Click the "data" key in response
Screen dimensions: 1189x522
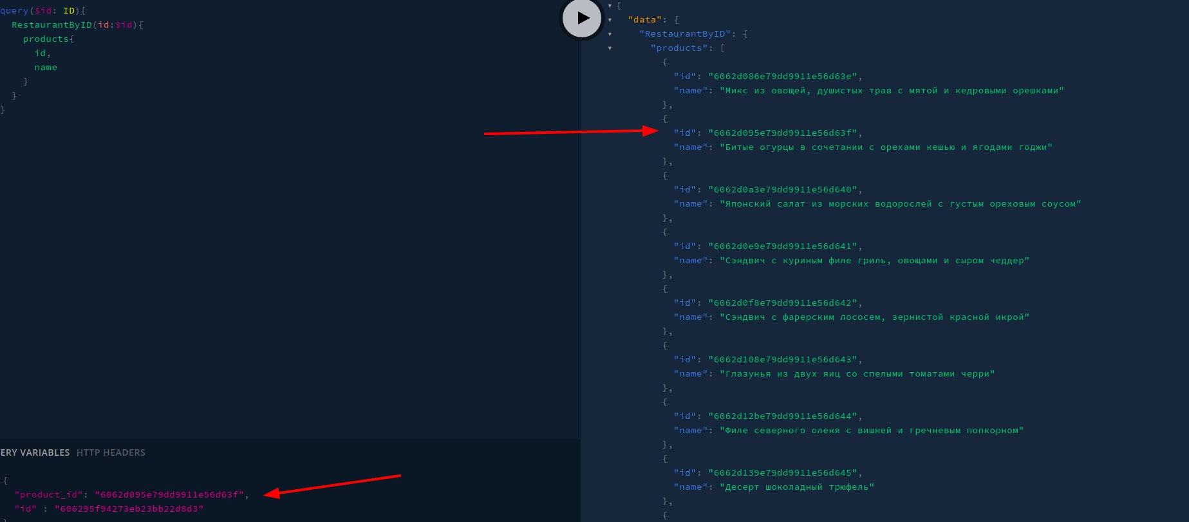click(x=645, y=20)
